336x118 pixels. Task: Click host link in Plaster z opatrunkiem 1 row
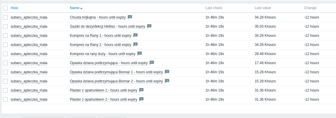pos(29,90)
